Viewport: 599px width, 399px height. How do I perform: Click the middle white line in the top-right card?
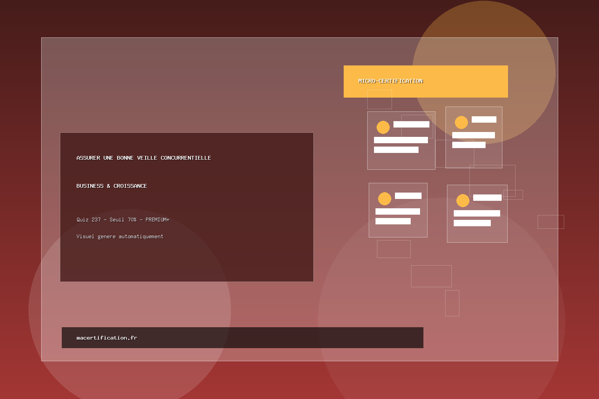tap(473, 135)
